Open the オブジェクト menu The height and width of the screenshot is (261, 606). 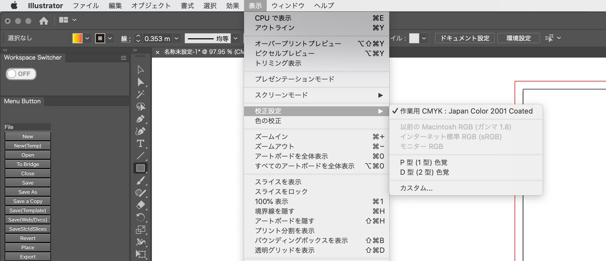[151, 6]
